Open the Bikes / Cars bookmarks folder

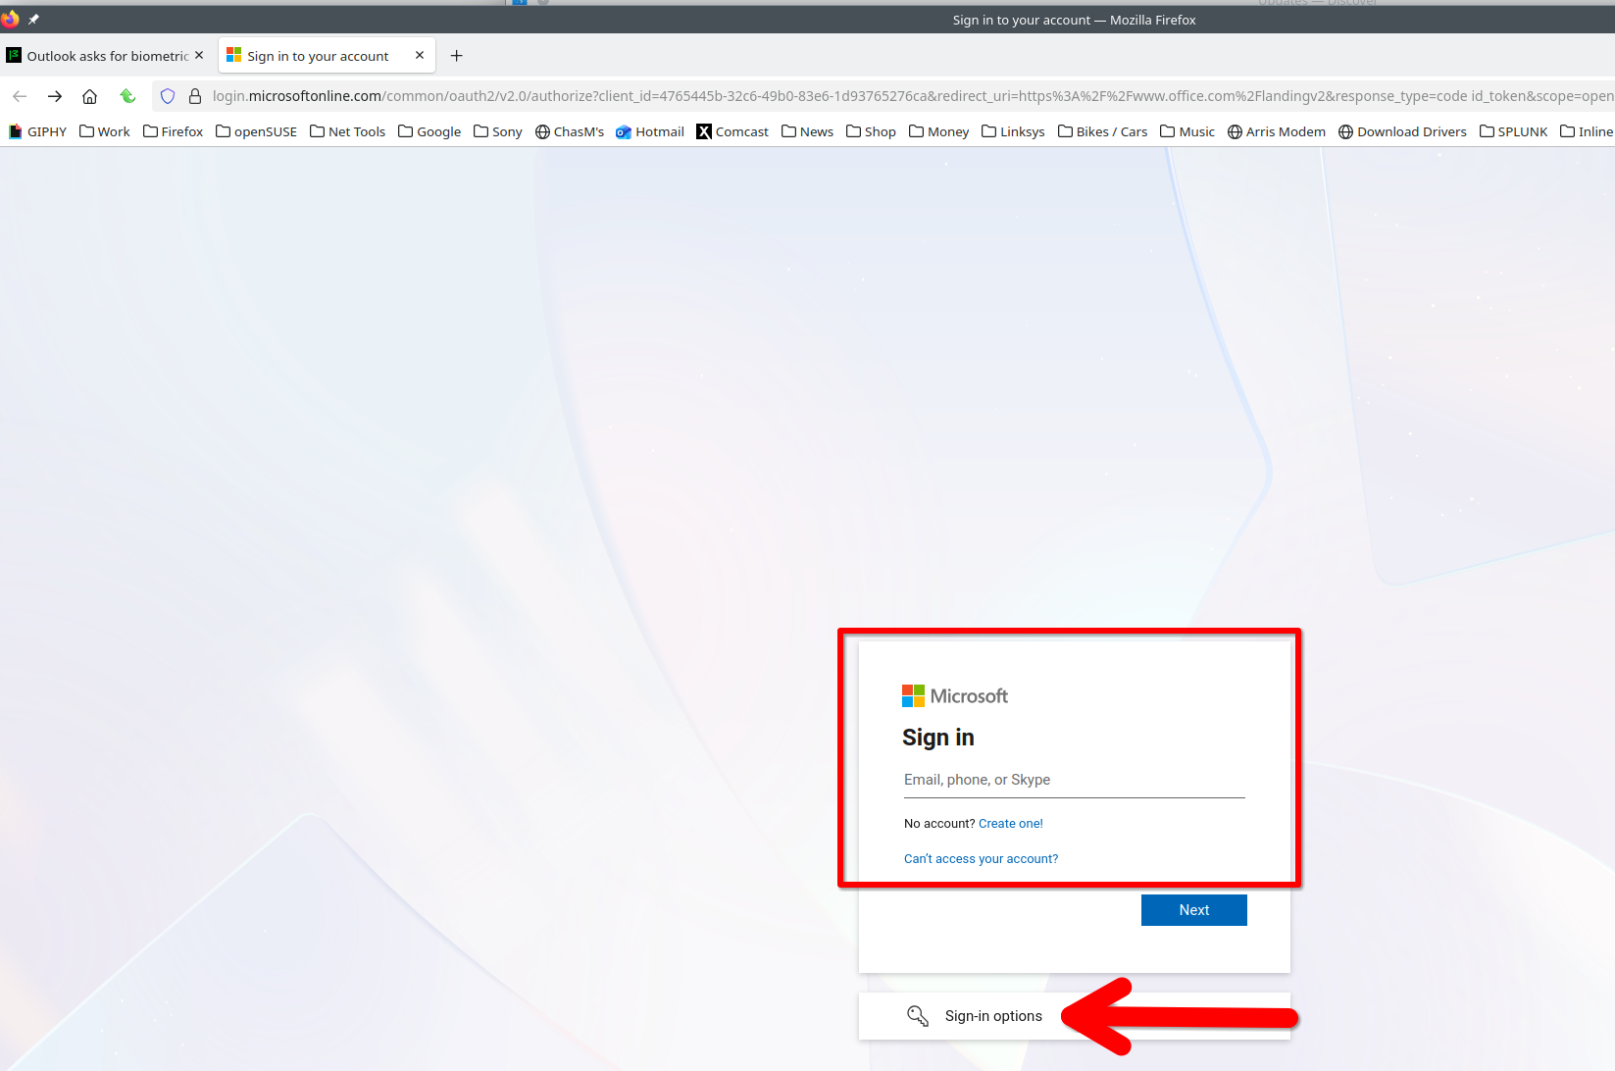(x=1102, y=131)
